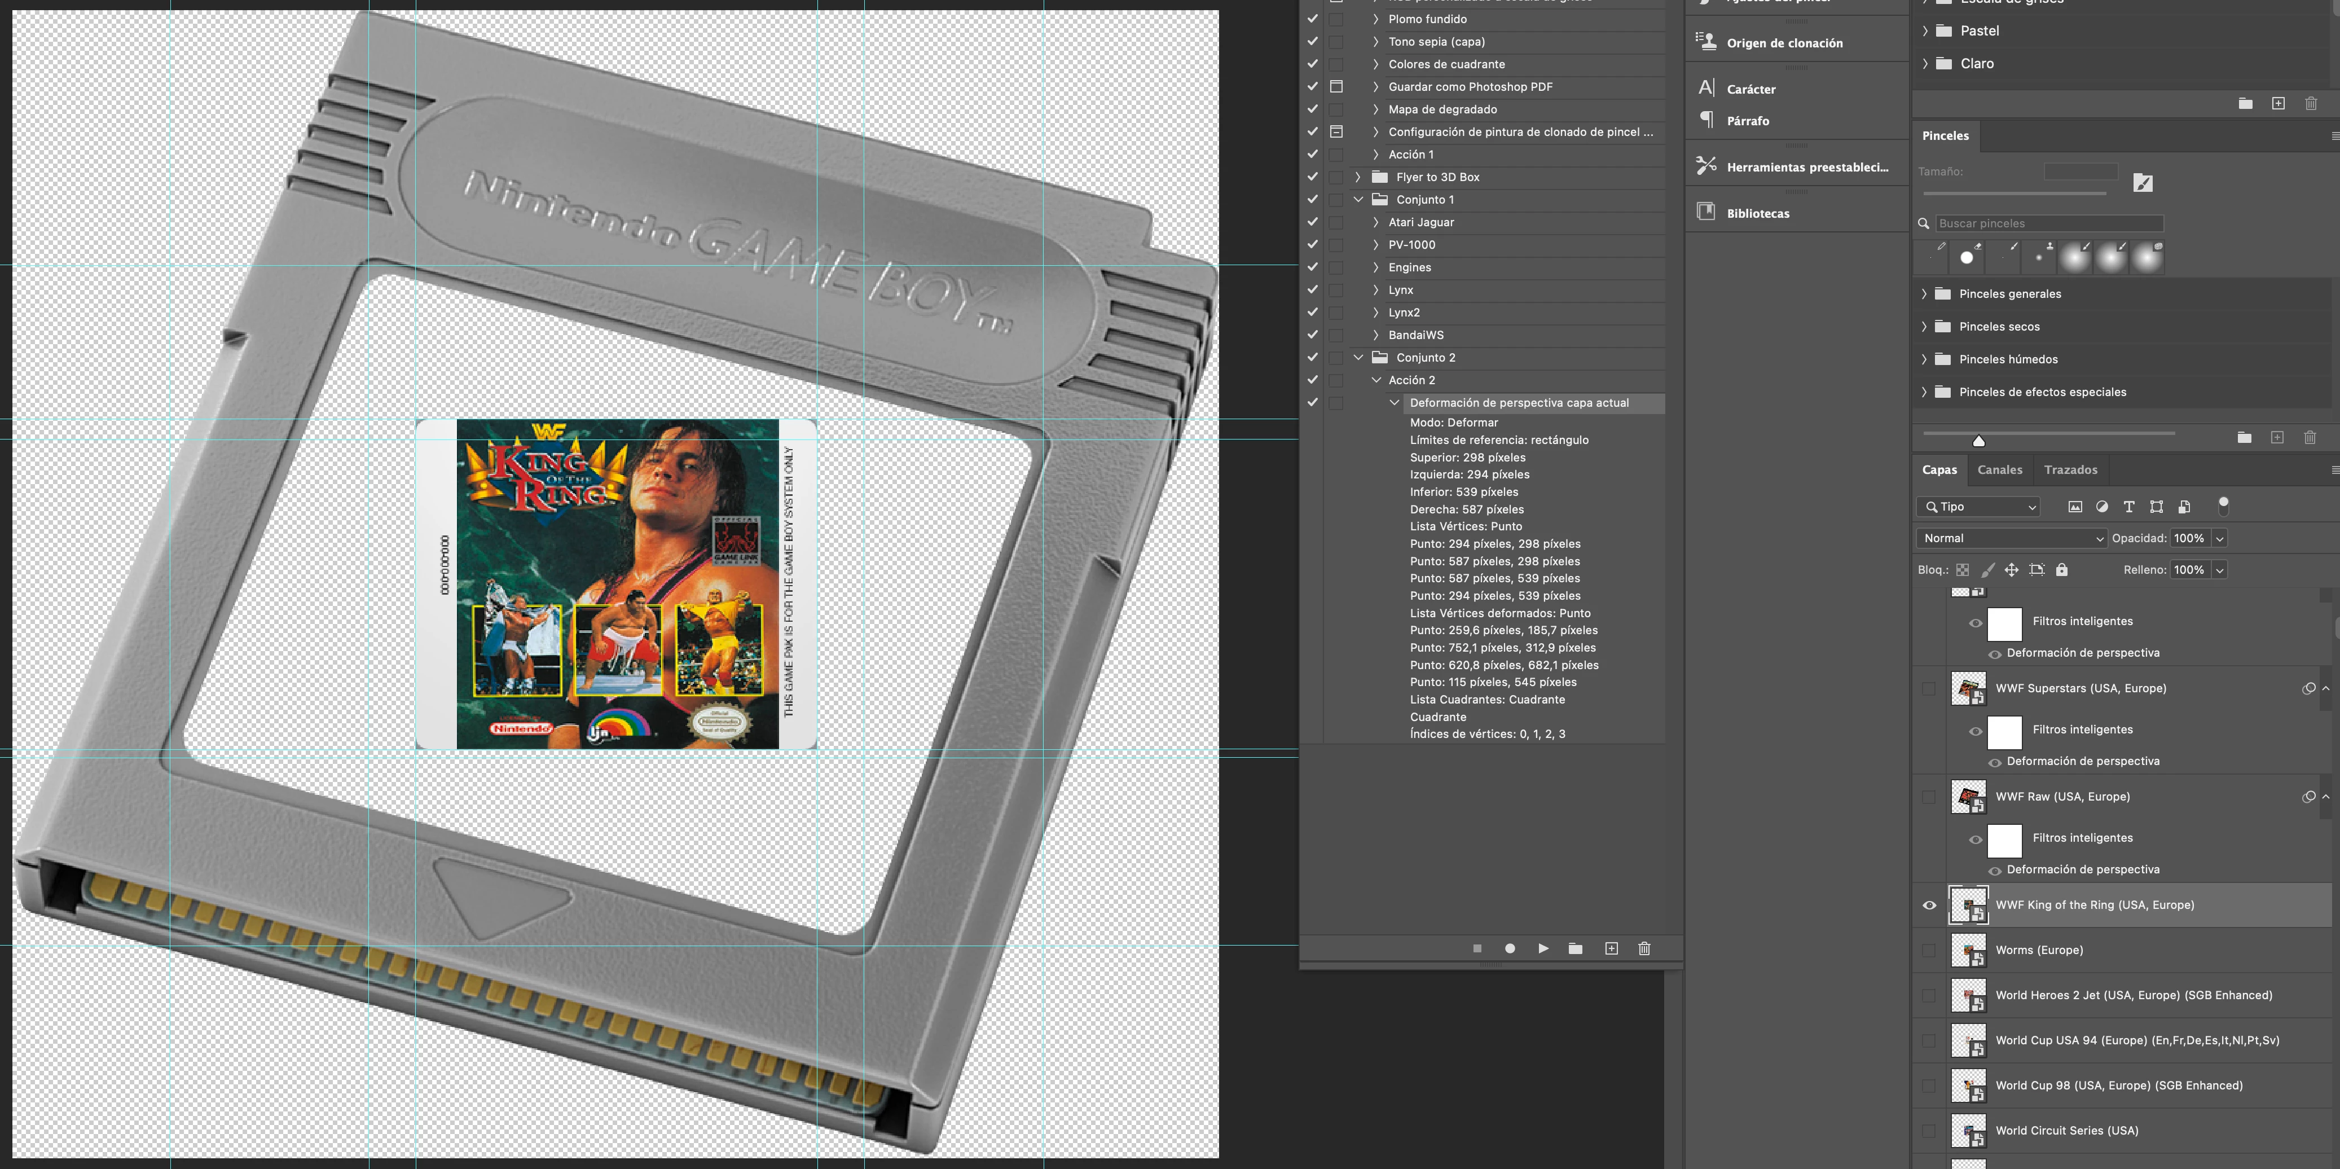The width and height of the screenshot is (2340, 1169).
Task: Open the Carácter panel
Action: coord(1750,89)
